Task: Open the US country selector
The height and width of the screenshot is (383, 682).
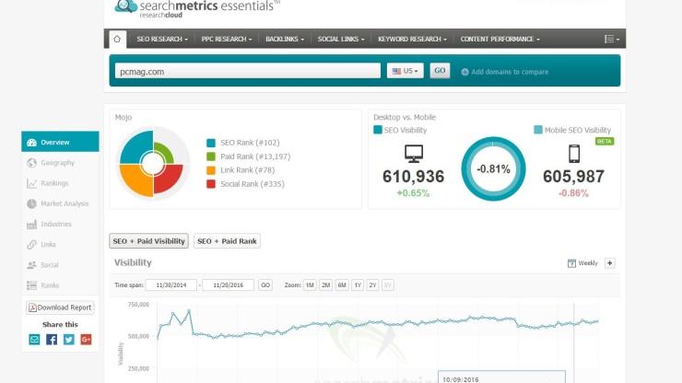Action: click(x=405, y=71)
